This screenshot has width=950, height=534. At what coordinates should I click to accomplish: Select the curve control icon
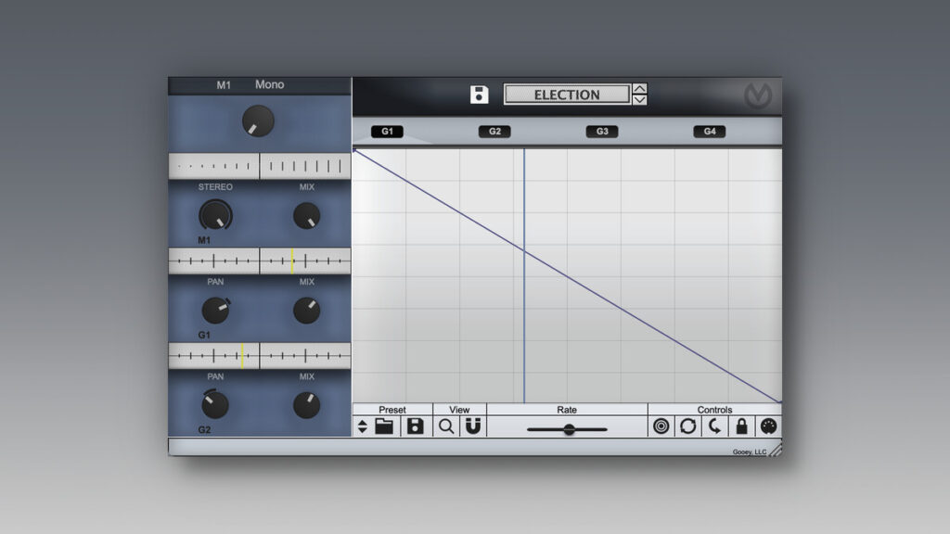coord(714,426)
